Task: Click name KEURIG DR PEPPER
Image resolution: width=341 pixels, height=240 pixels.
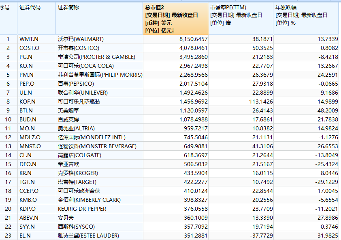Action: pos(82,209)
